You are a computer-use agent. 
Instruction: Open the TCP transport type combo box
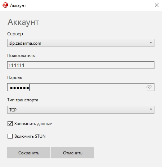pos(81,110)
